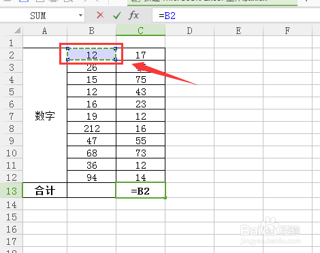Select row 9 header
The image size is (320, 253).
click(12, 141)
